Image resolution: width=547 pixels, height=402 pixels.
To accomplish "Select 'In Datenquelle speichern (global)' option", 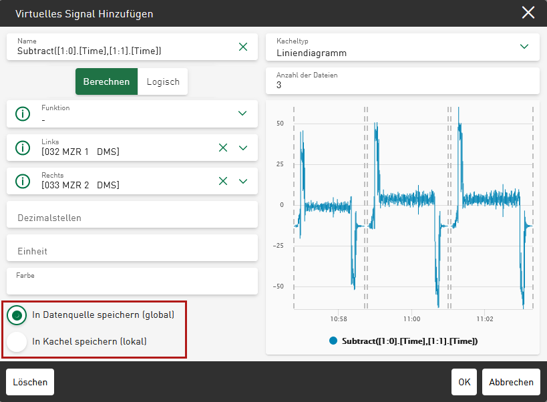I will pos(17,315).
